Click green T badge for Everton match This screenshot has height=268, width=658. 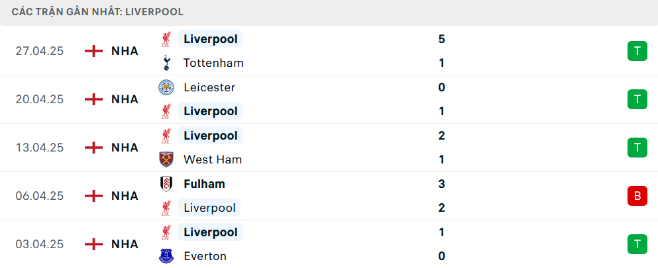[x=637, y=244]
